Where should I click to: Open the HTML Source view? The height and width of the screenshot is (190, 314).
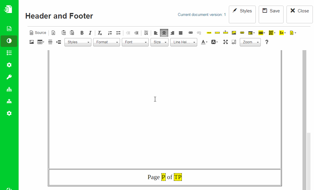click(x=38, y=33)
